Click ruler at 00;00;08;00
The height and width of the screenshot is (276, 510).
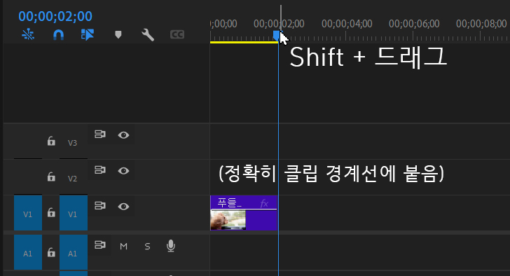point(481,24)
